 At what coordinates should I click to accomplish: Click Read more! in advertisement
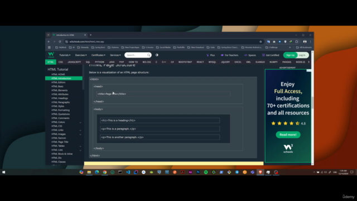click(x=288, y=135)
